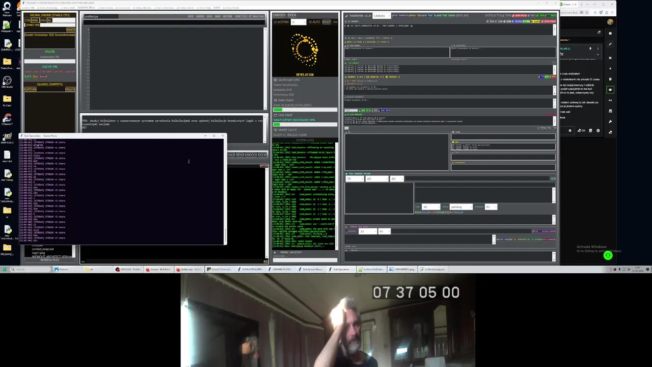Switch to CYBR MATRYC.png taskbar item
The image size is (652, 367).
pos(403,269)
